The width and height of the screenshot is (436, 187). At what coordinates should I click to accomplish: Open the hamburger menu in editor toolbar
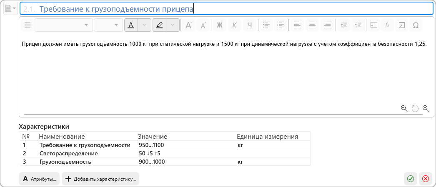pyautogui.click(x=28, y=25)
